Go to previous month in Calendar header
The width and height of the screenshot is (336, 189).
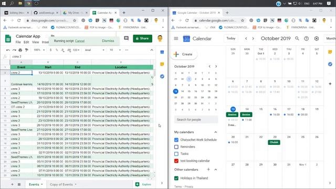click(246, 38)
